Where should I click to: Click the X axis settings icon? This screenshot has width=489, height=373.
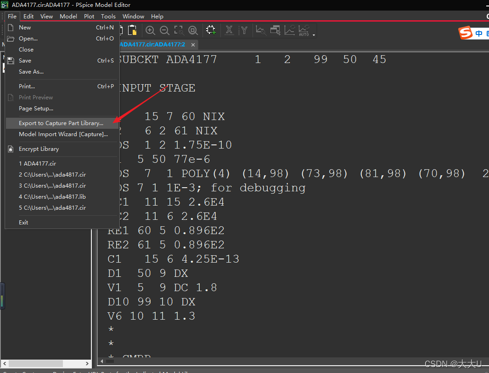tap(229, 30)
